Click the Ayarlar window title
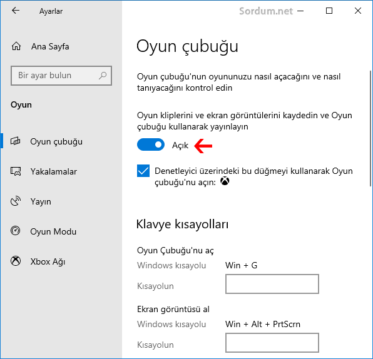The width and height of the screenshot is (373, 359). (51, 11)
